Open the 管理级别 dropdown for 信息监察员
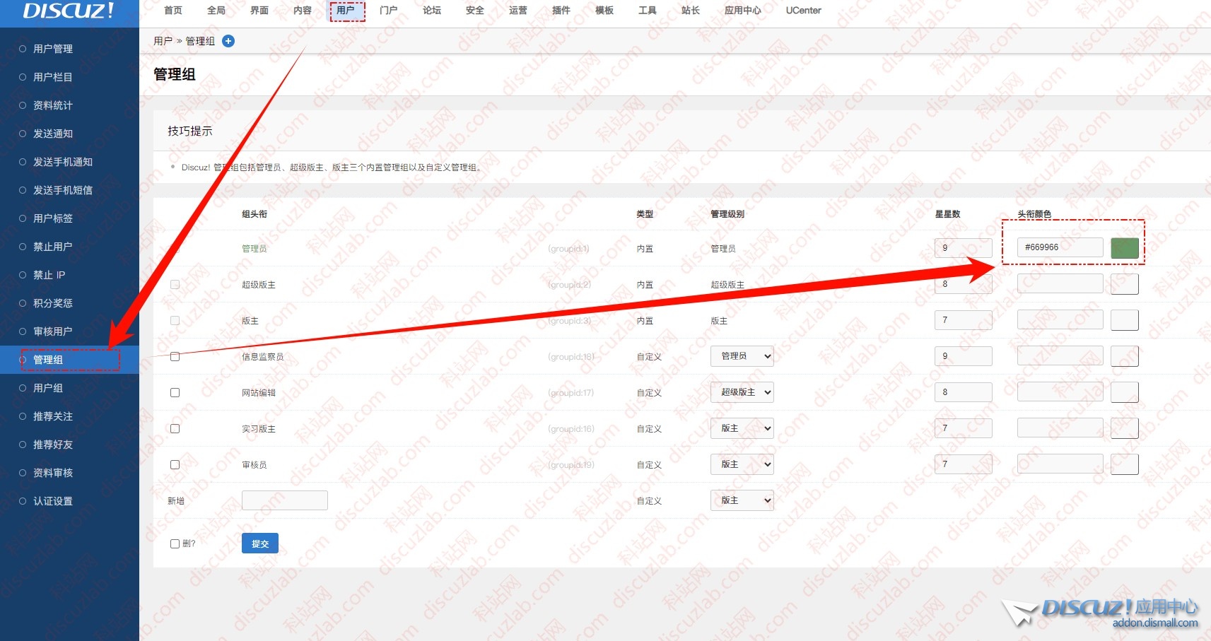Viewport: 1211px width, 641px height. 742,356
